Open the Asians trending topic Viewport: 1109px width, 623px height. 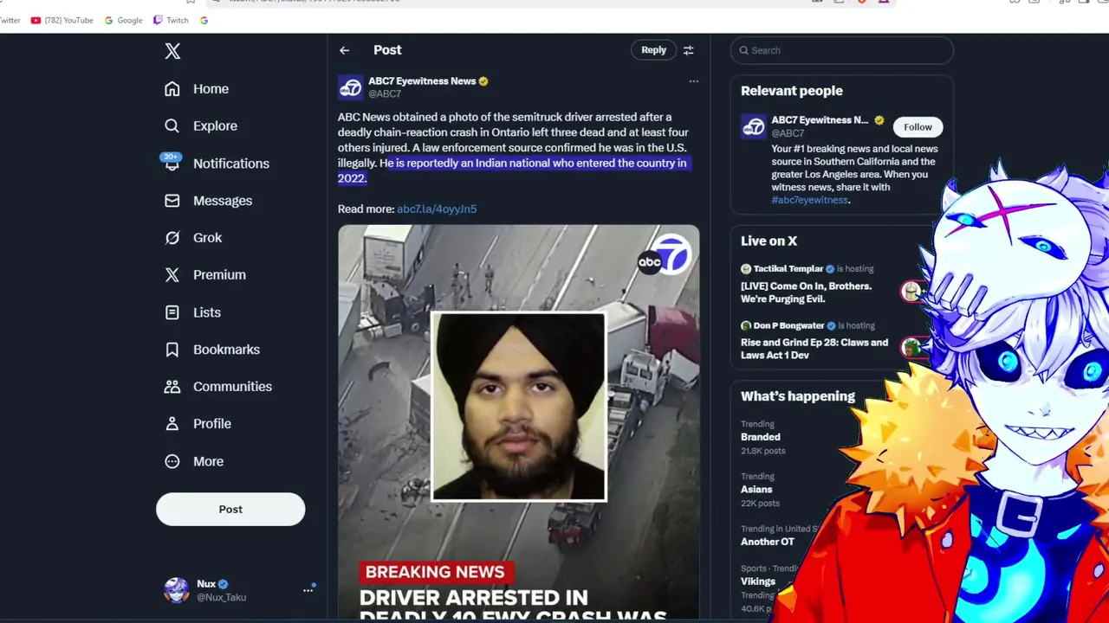pyautogui.click(x=756, y=489)
